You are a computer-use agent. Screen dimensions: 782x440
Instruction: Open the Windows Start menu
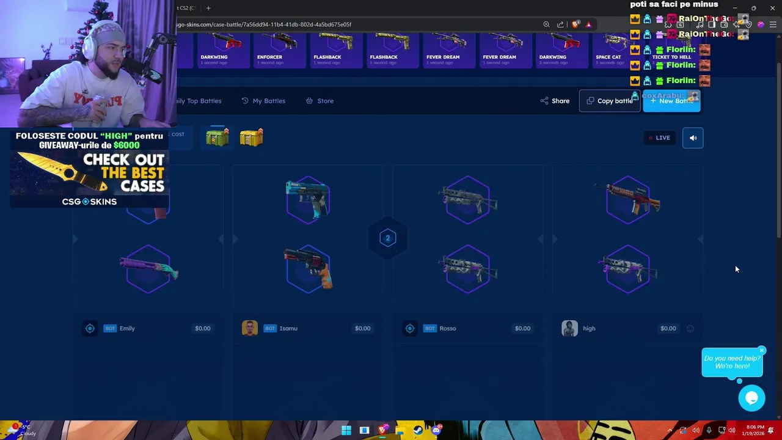[x=346, y=430]
